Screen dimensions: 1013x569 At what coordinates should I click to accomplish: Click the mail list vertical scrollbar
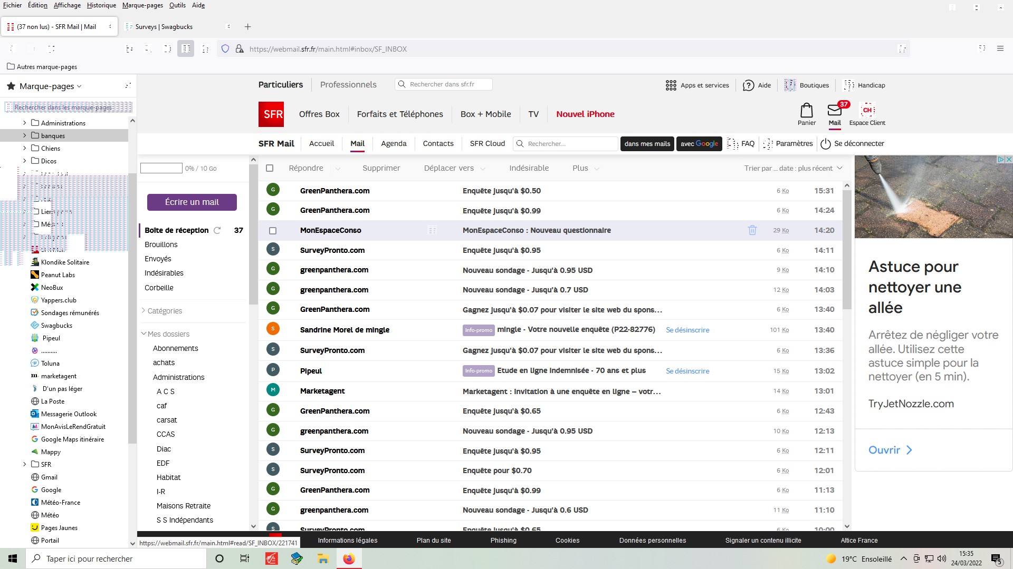click(847, 250)
